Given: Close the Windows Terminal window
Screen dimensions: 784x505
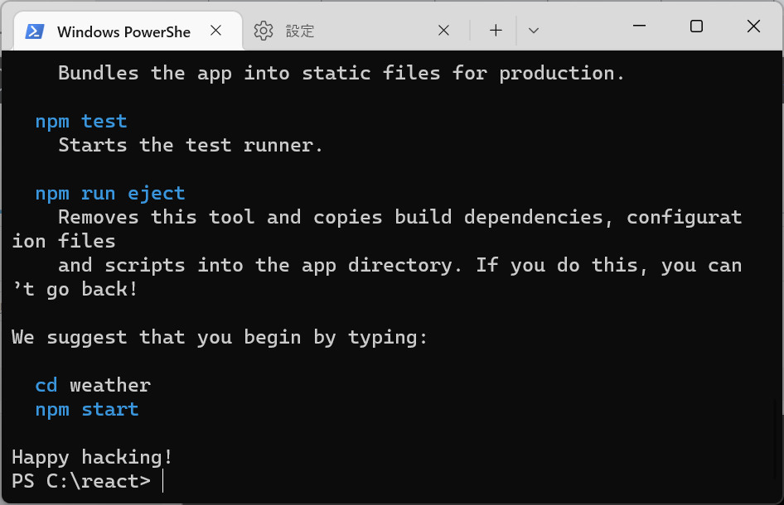Looking at the screenshot, I should [x=753, y=26].
